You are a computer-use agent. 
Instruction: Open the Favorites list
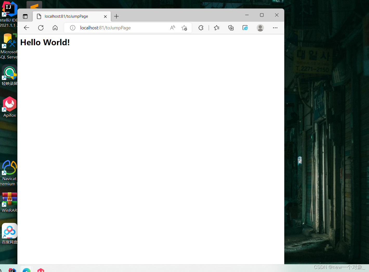pyautogui.click(x=217, y=28)
